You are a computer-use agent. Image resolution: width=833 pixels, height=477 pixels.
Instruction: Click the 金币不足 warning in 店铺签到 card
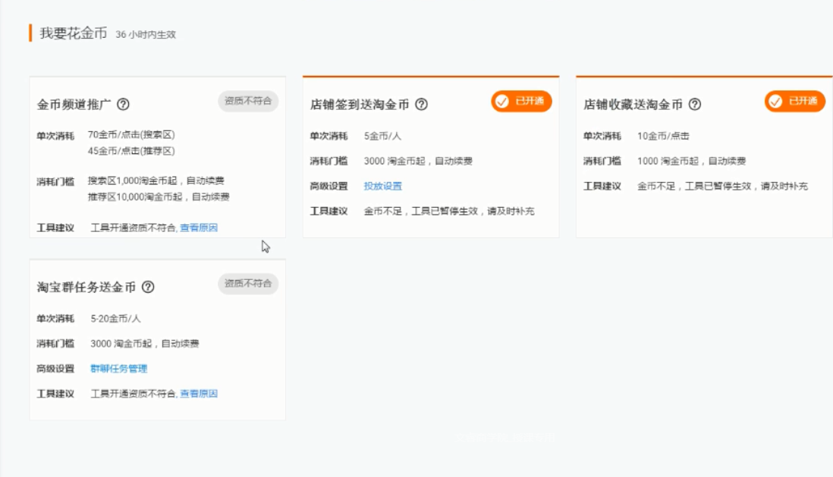(x=449, y=211)
